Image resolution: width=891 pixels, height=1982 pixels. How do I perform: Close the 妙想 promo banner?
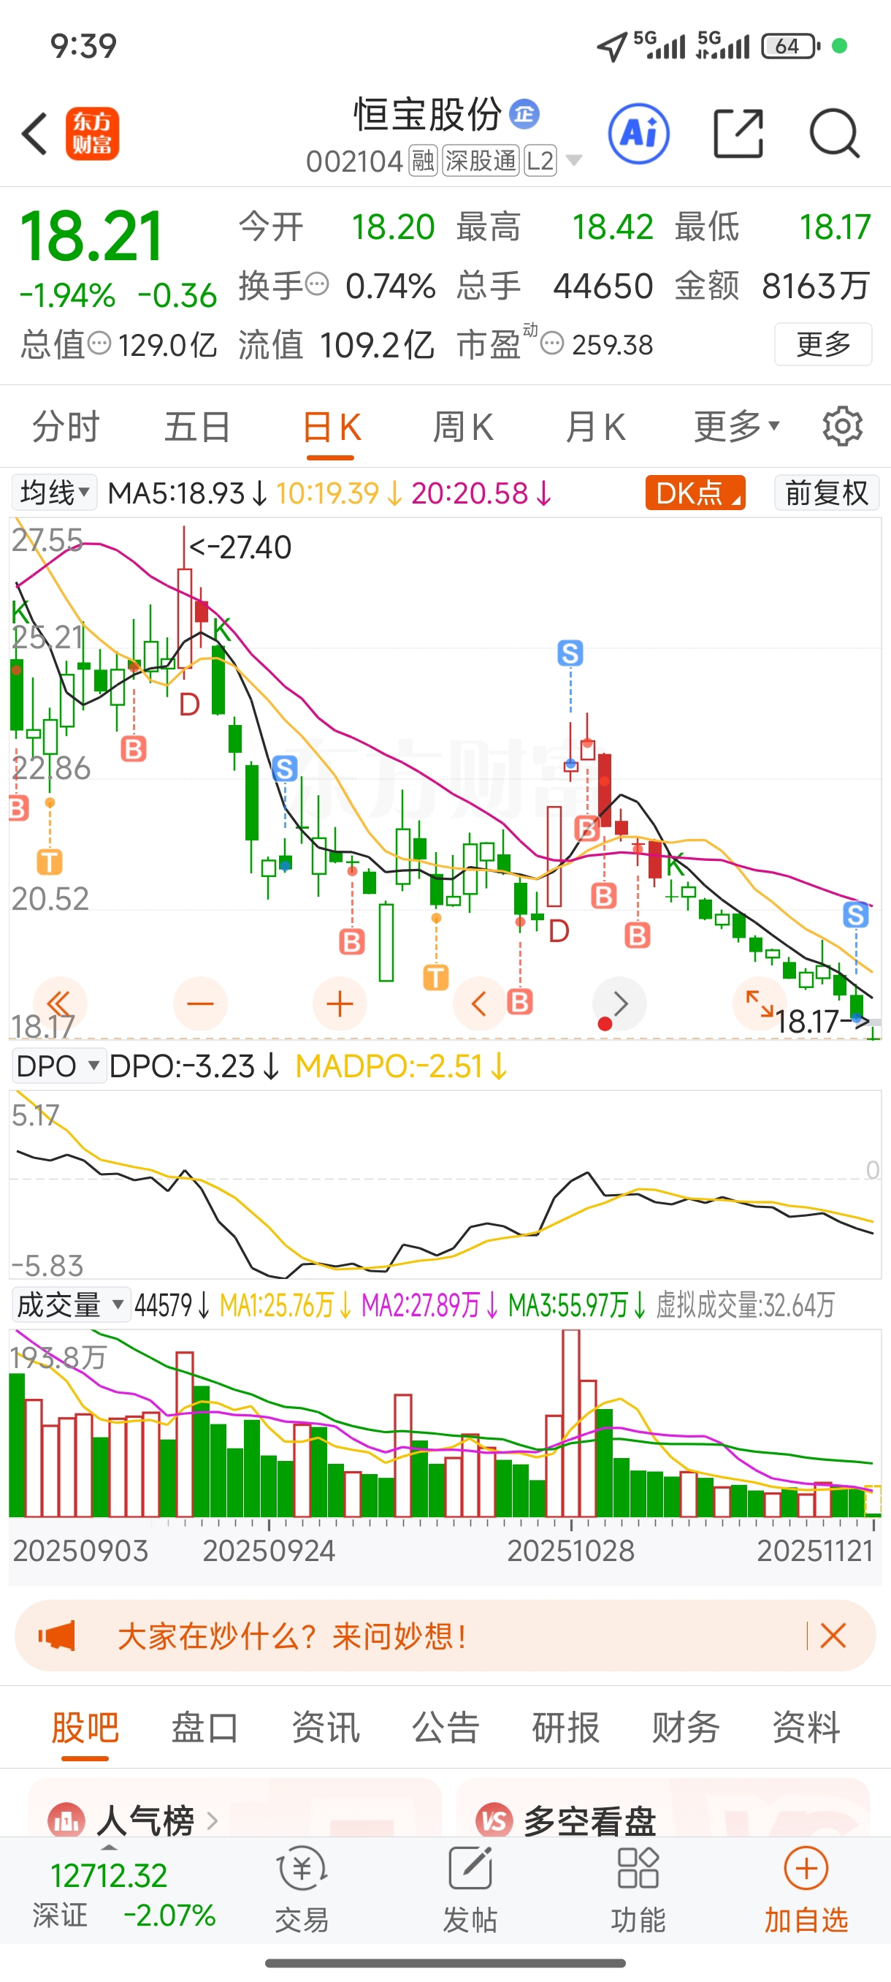click(833, 1636)
